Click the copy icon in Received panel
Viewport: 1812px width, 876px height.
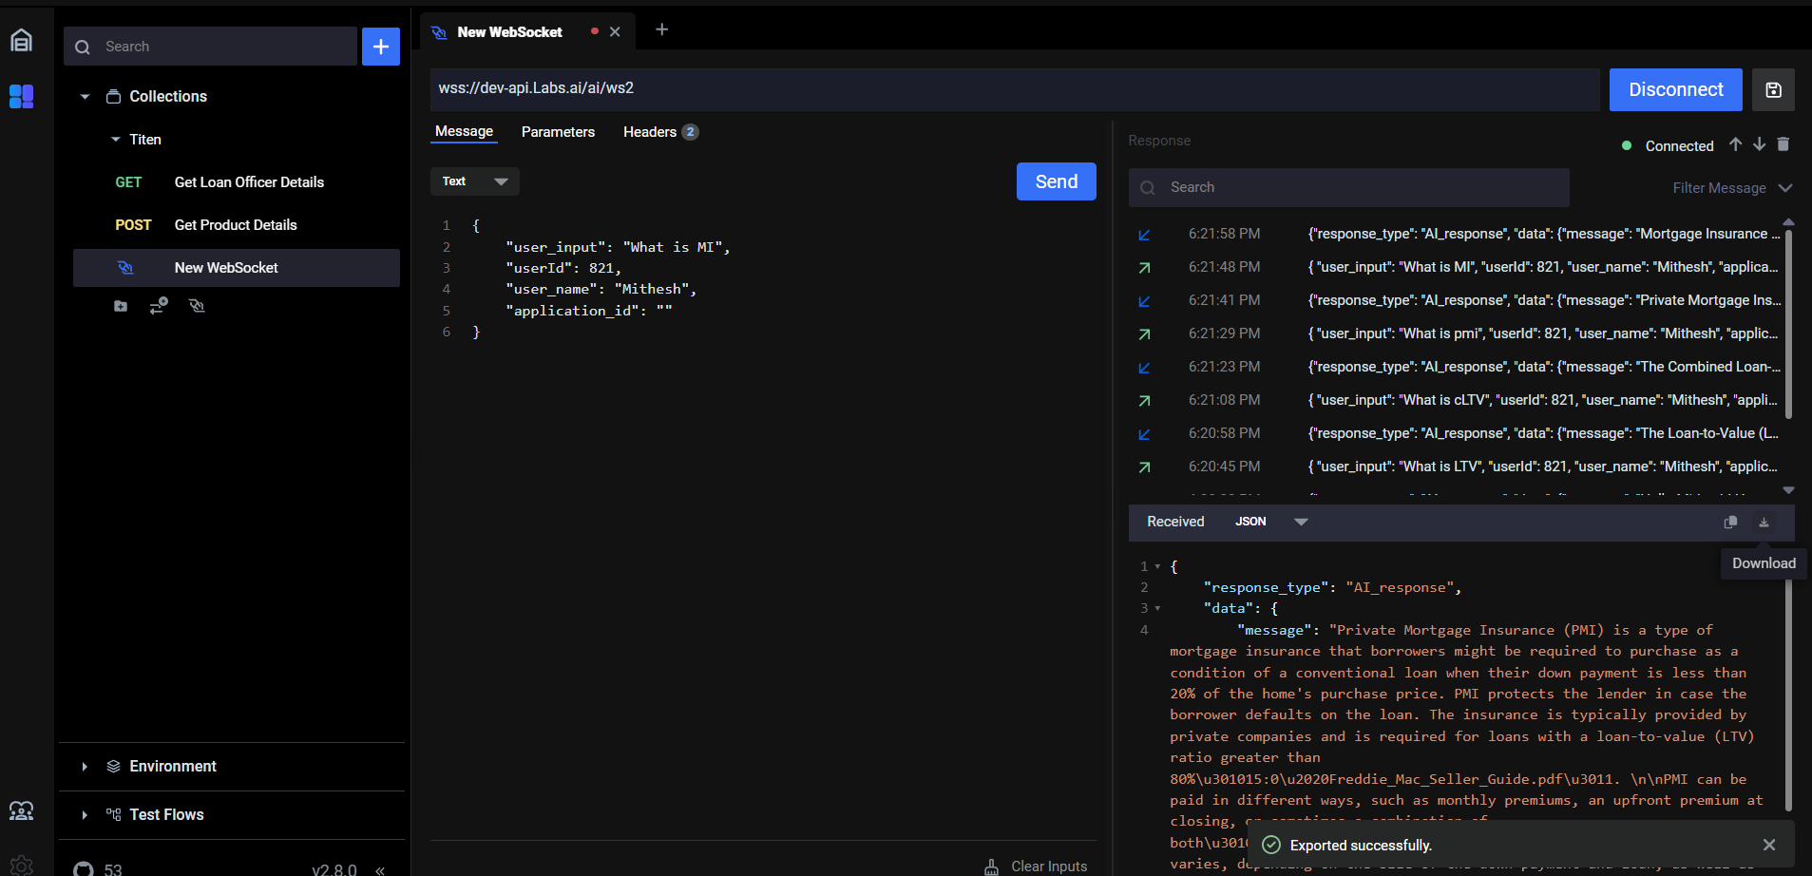1730,523
